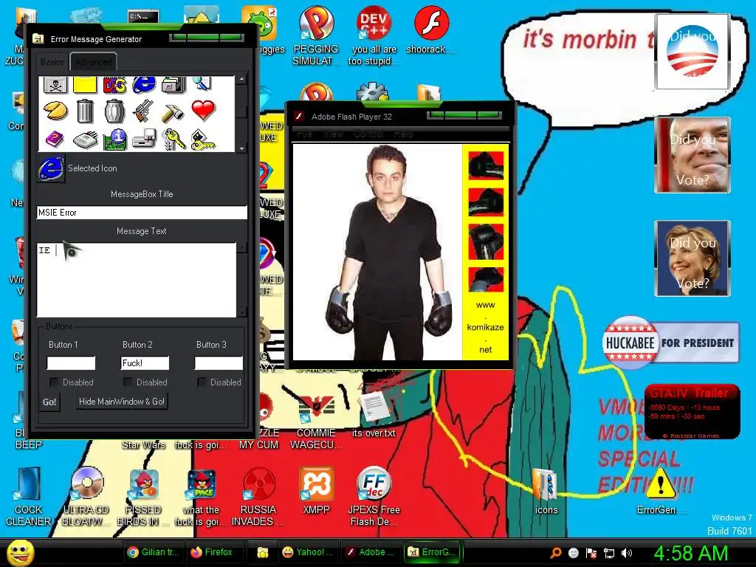Focus the Message Text area
The height and width of the screenshot is (567, 756).
coord(137,280)
